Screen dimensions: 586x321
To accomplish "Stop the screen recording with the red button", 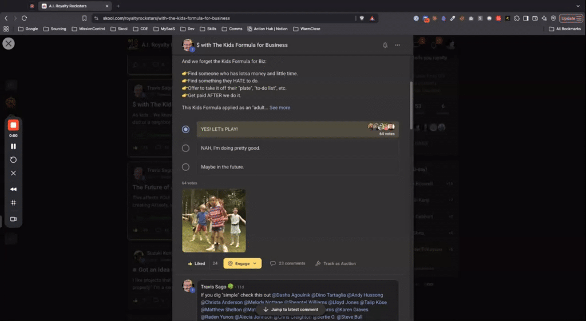I will [14, 125].
